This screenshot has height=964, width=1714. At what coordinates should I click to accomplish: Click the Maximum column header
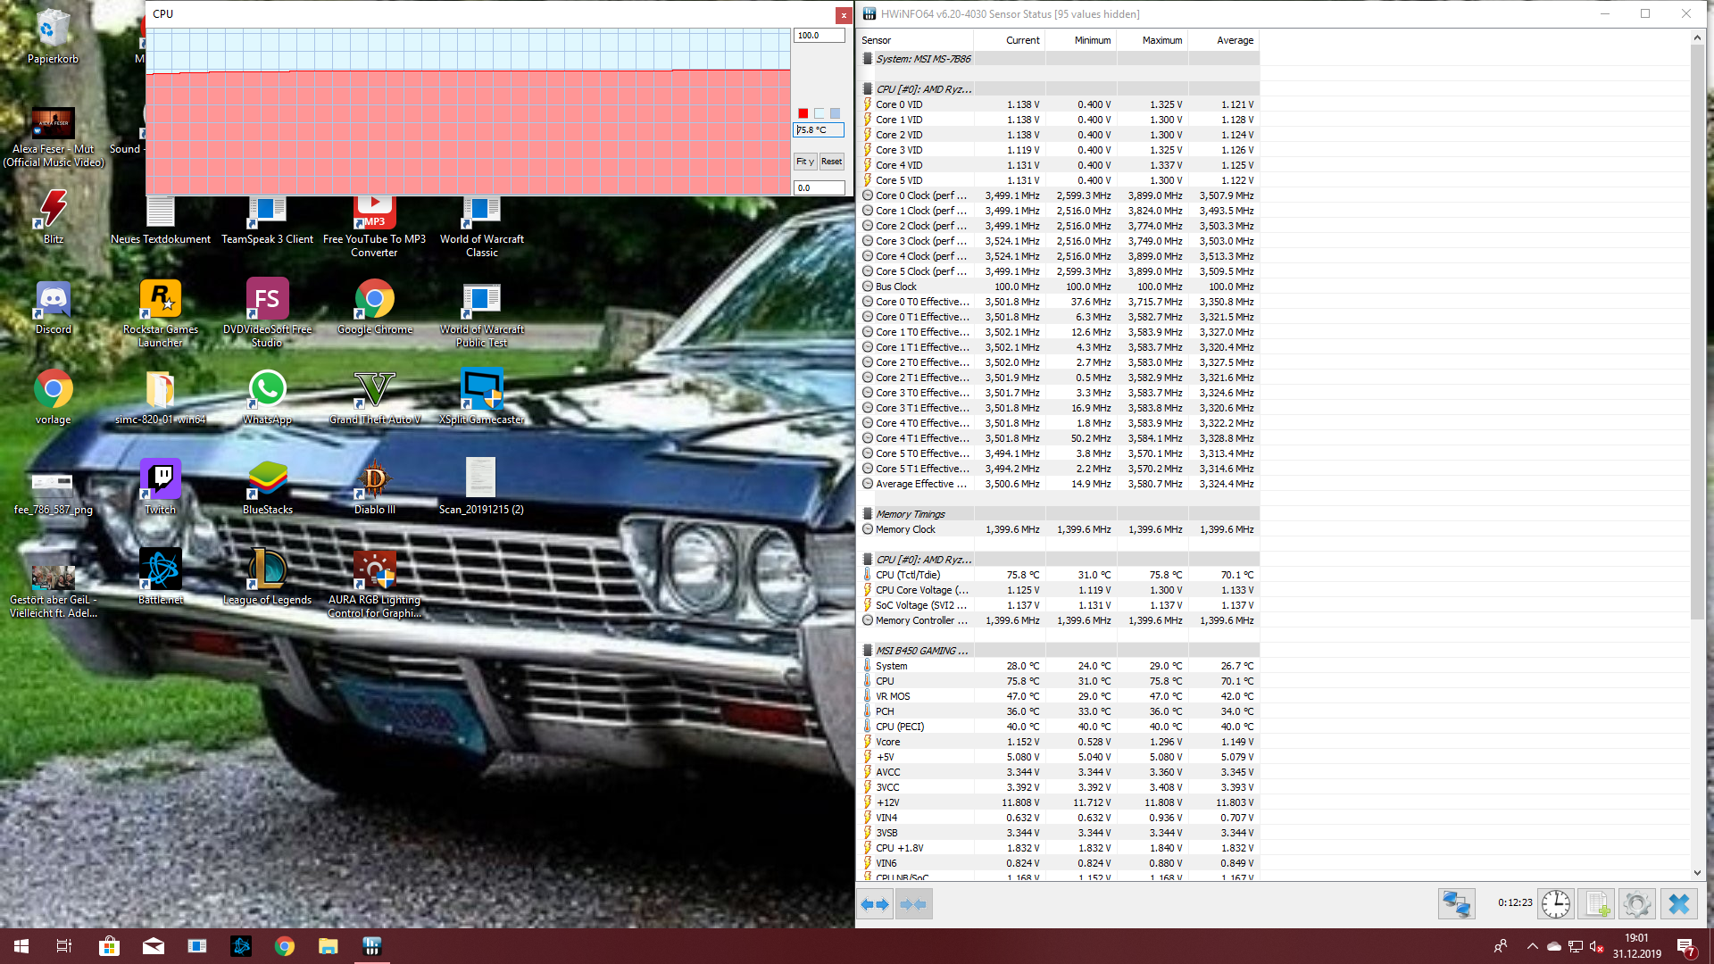1161,40
